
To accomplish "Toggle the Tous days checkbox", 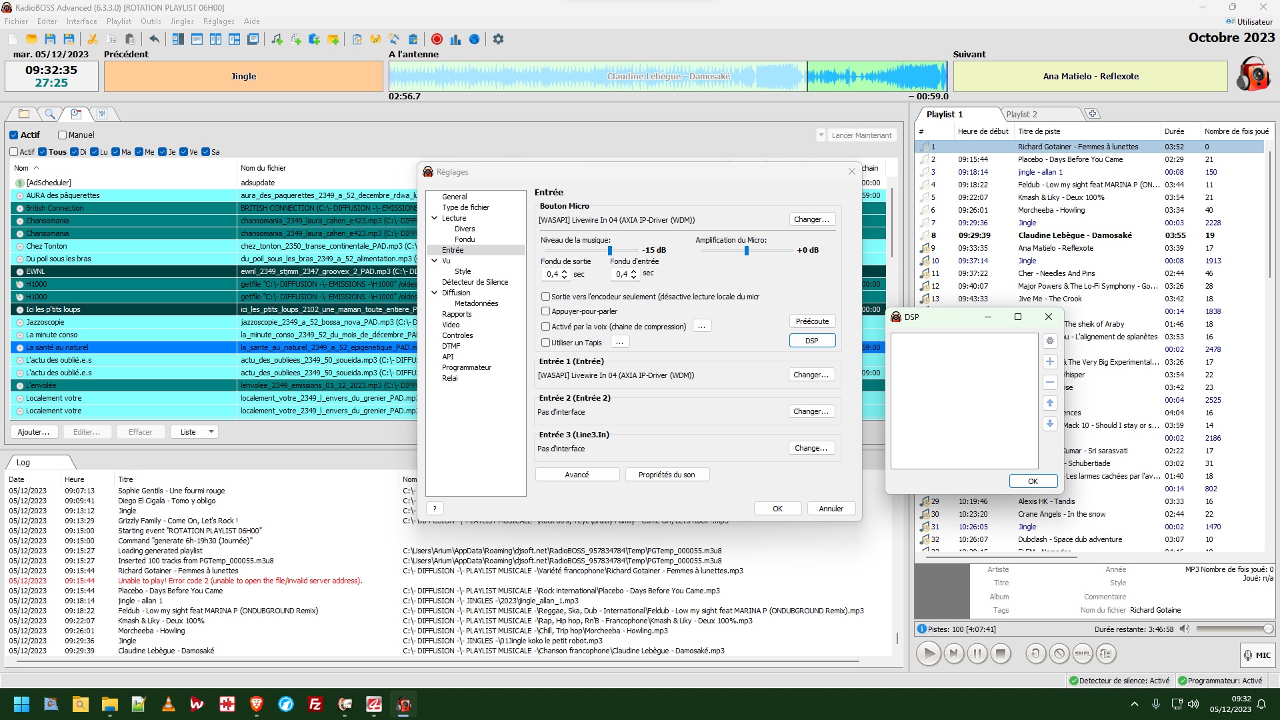I will (43, 152).
